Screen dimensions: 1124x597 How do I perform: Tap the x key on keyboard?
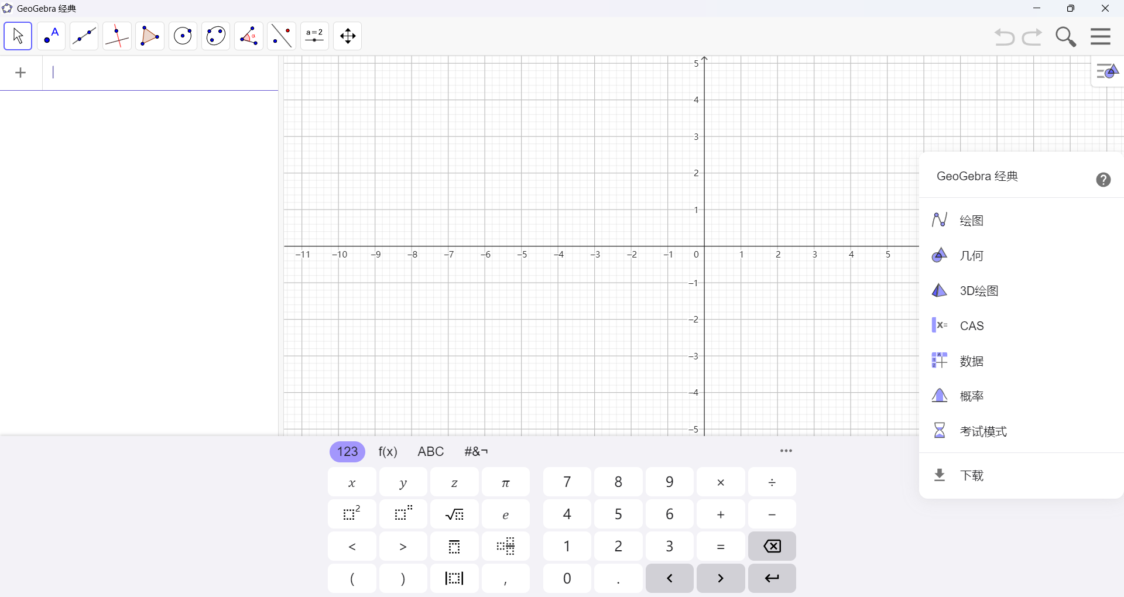click(352, 482)
